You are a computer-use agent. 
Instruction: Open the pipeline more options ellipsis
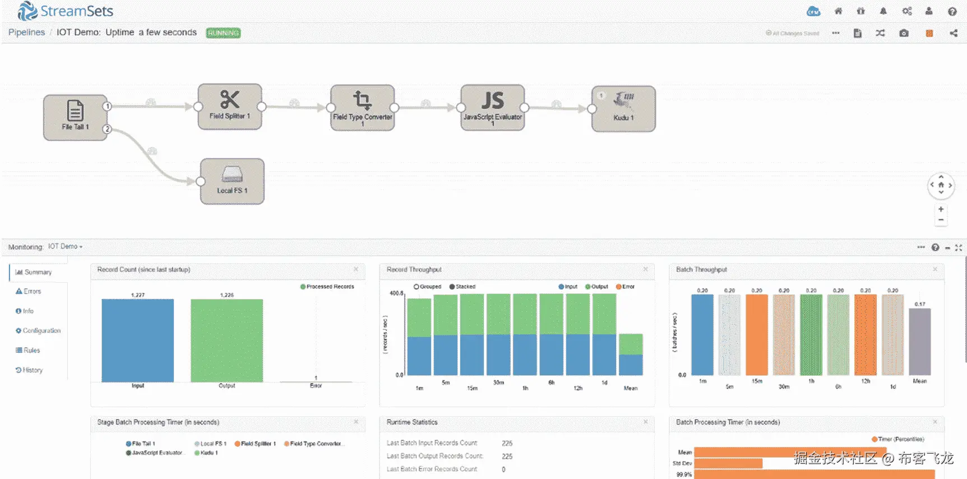pyautogui.click(x=836, y=33)
